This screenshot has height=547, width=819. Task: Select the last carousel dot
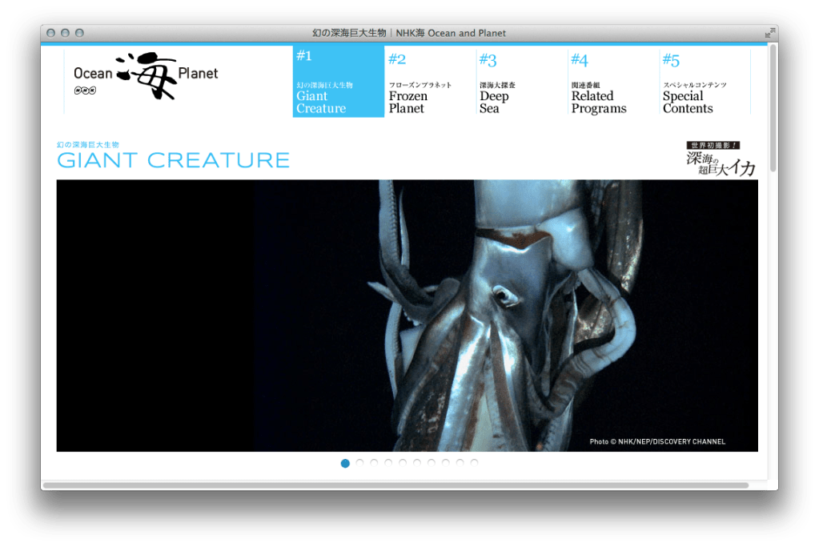pyautogui.click(x=474, y=463)
